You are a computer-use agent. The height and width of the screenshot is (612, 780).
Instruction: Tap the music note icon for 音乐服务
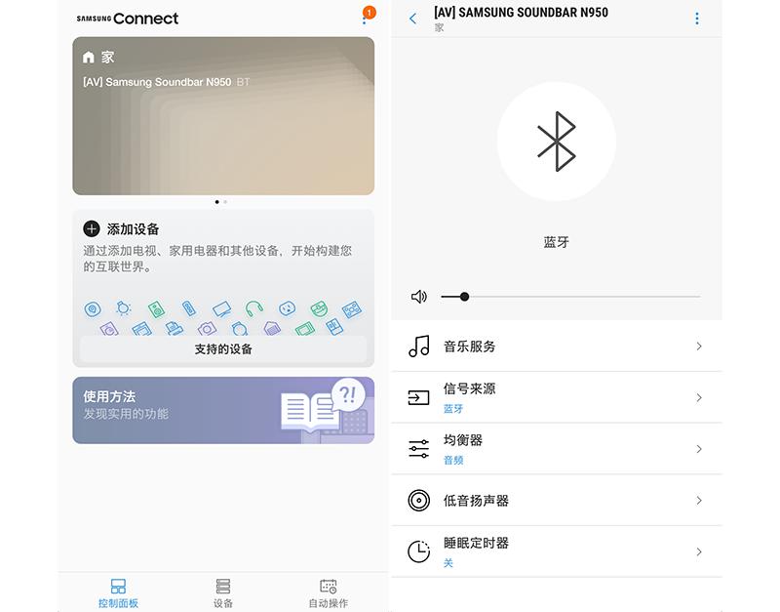coord(419,347)
